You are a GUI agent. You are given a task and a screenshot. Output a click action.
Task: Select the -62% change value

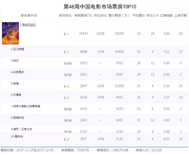coord(100,86)
